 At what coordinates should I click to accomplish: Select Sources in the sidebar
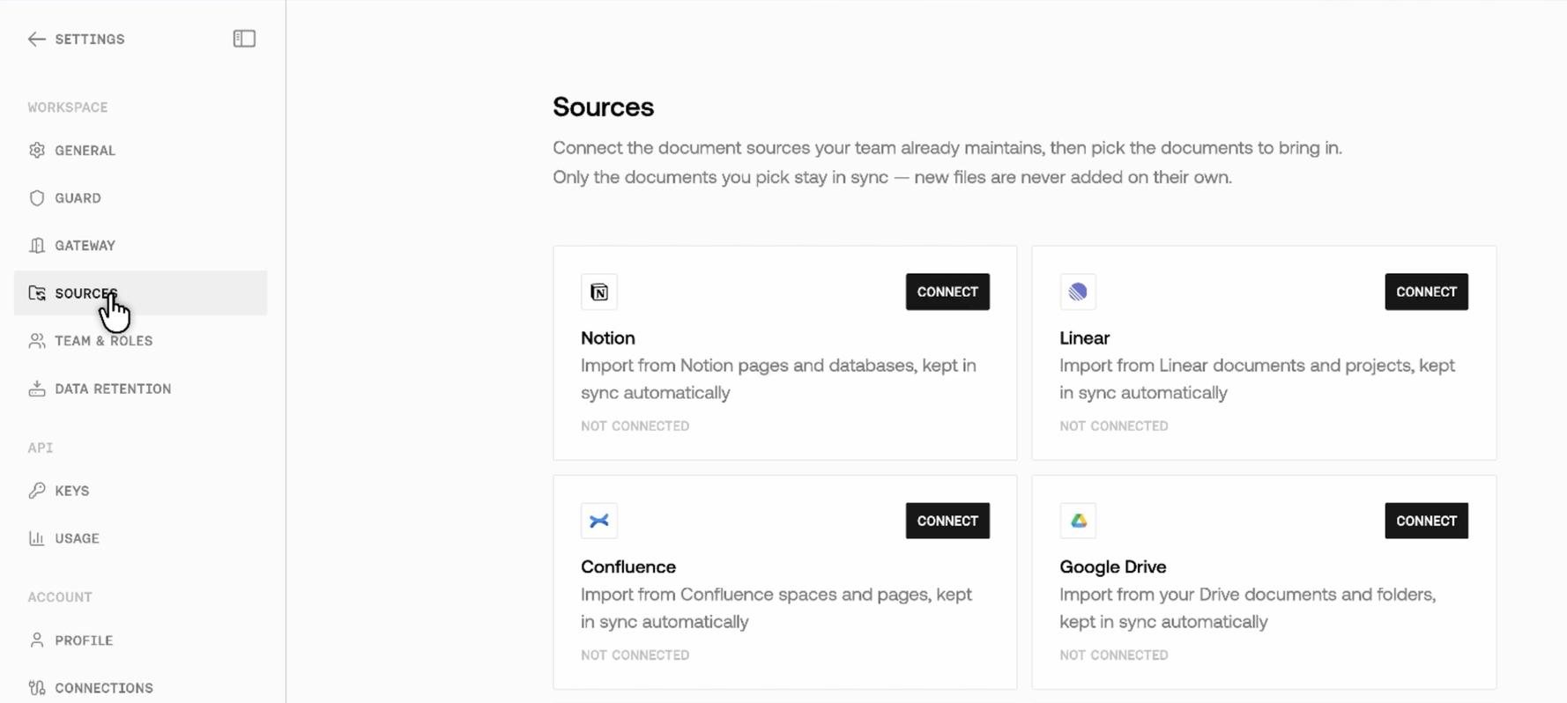coord(140,292)
